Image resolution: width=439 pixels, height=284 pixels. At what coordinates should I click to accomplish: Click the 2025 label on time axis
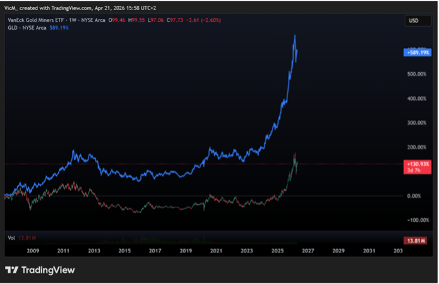(277, 251)
